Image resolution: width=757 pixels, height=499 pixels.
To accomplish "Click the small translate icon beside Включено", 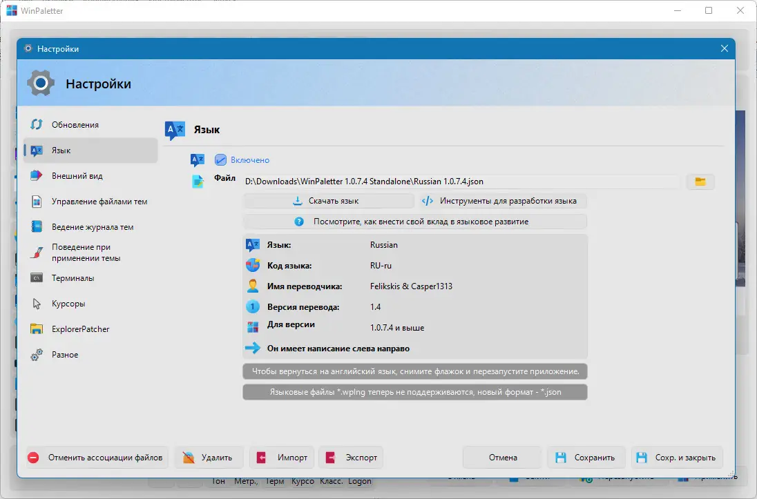I will (198, 159).
